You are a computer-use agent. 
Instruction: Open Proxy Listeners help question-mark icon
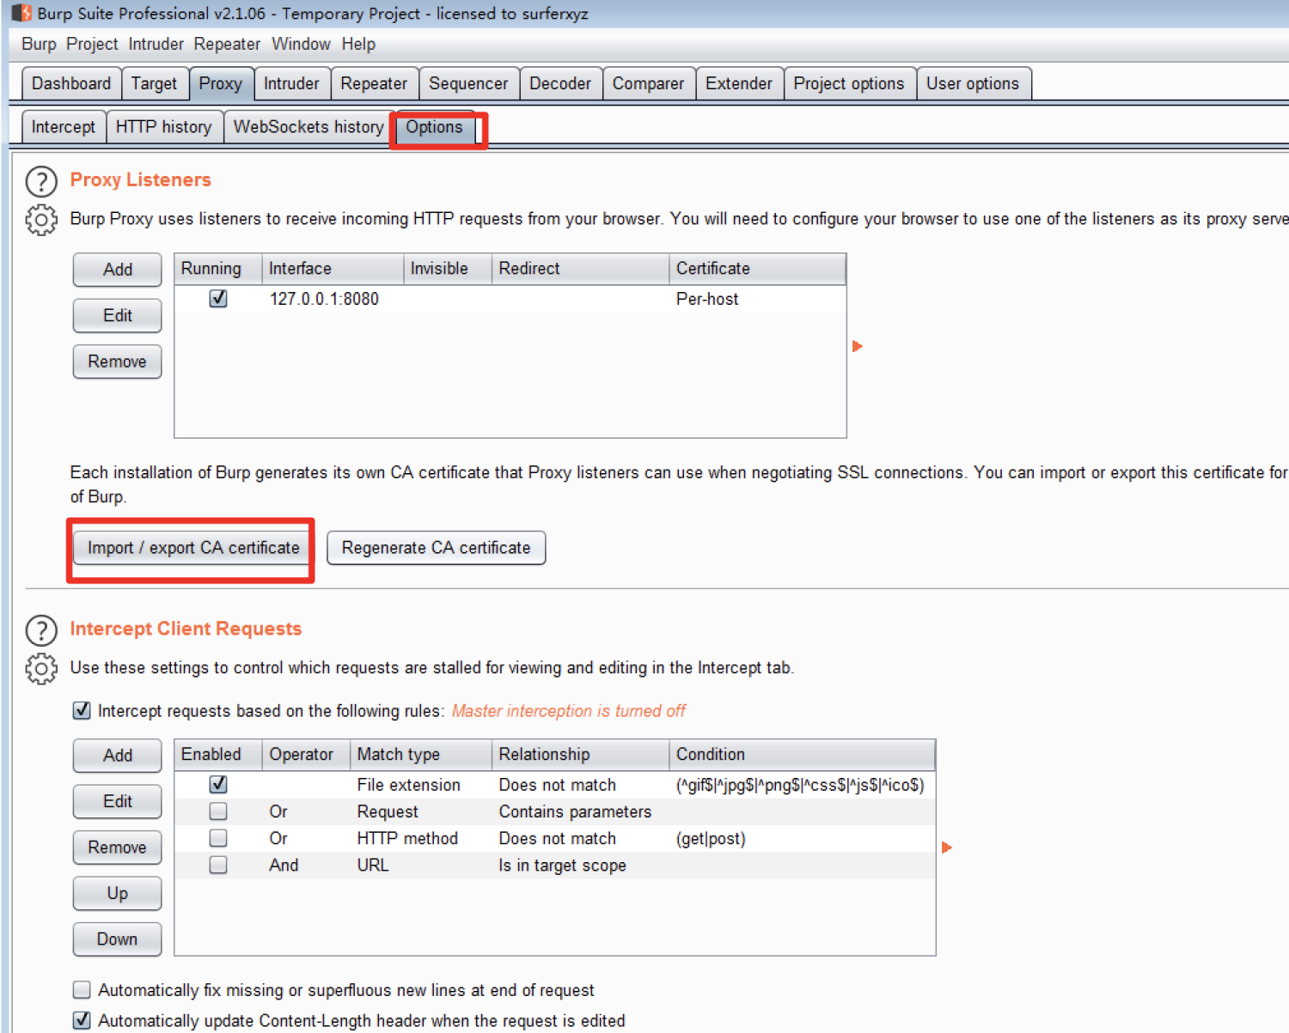(x=41, y=181)
